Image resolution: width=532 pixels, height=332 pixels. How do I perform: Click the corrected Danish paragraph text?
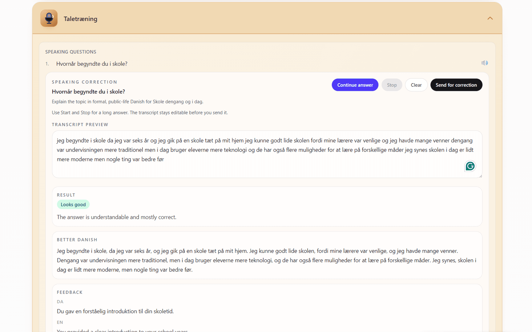pos(267,260)
